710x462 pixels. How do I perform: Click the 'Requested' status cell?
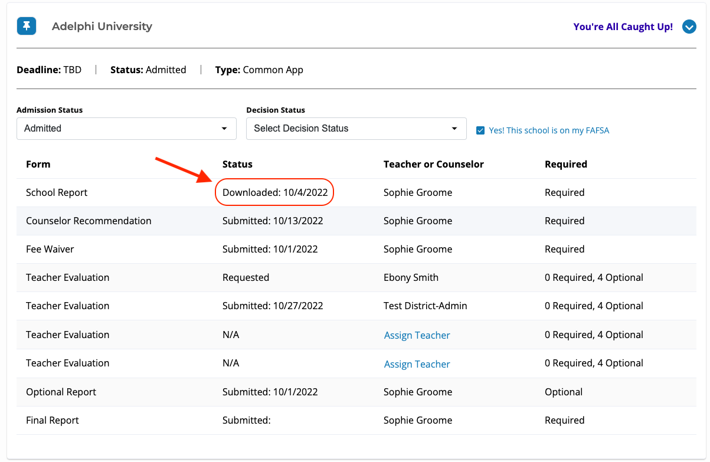pos(246,277)
